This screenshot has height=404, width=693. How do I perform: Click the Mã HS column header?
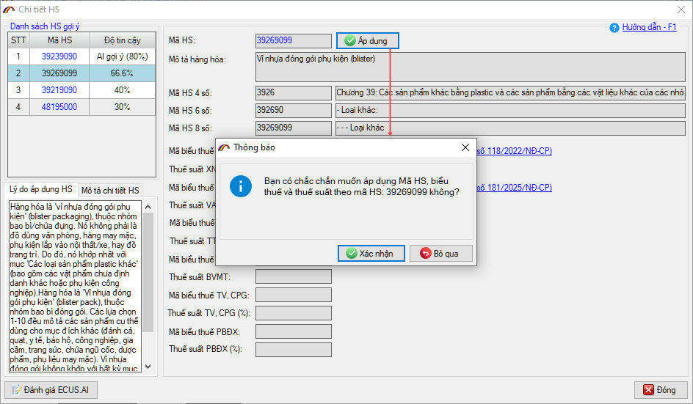(59, 40)
